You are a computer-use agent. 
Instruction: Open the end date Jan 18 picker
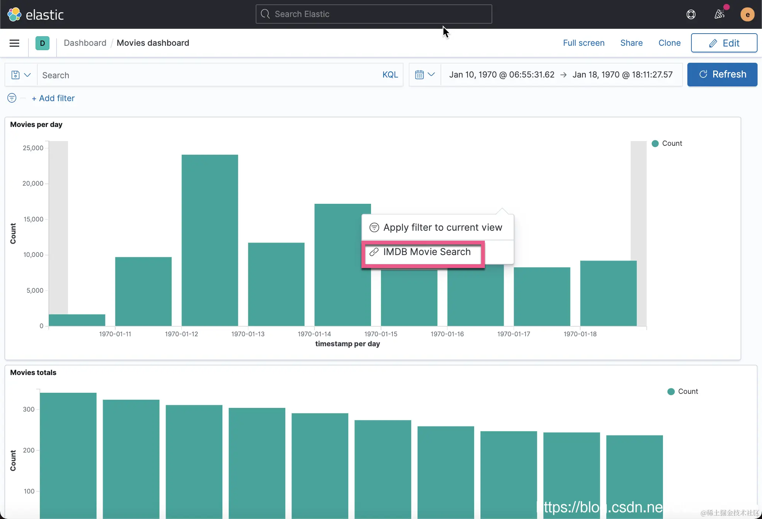click(622, 75)
